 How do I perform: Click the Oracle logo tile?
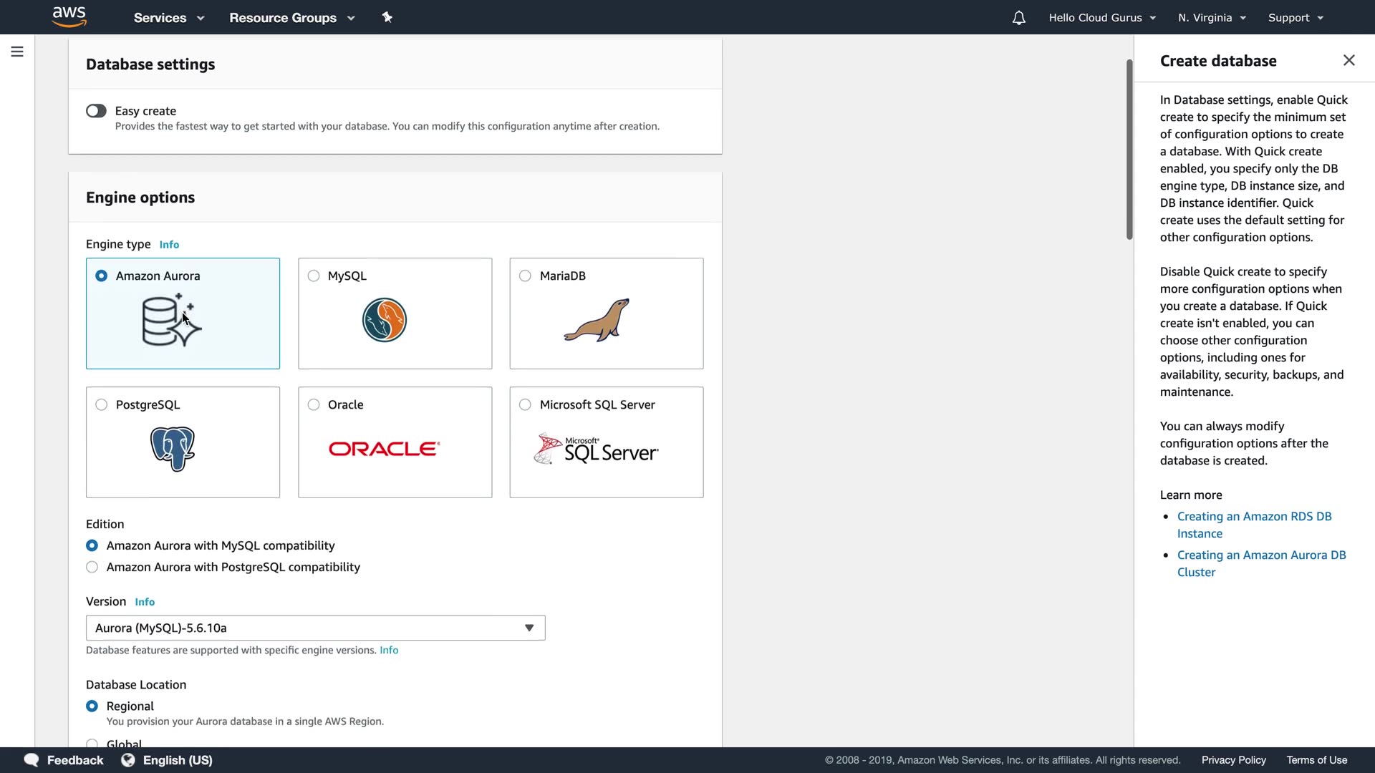point(385,449)
